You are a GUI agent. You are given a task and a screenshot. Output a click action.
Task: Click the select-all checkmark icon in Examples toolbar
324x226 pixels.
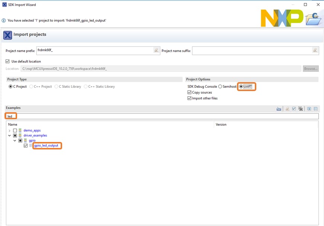point(294,109)
